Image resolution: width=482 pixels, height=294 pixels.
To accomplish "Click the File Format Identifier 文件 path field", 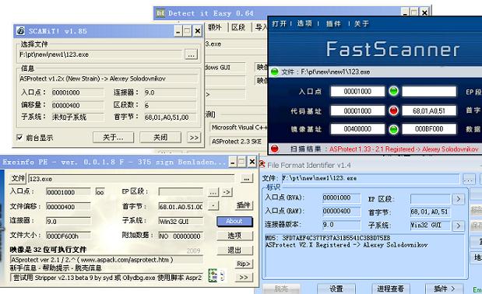I will tap(371, 178).
